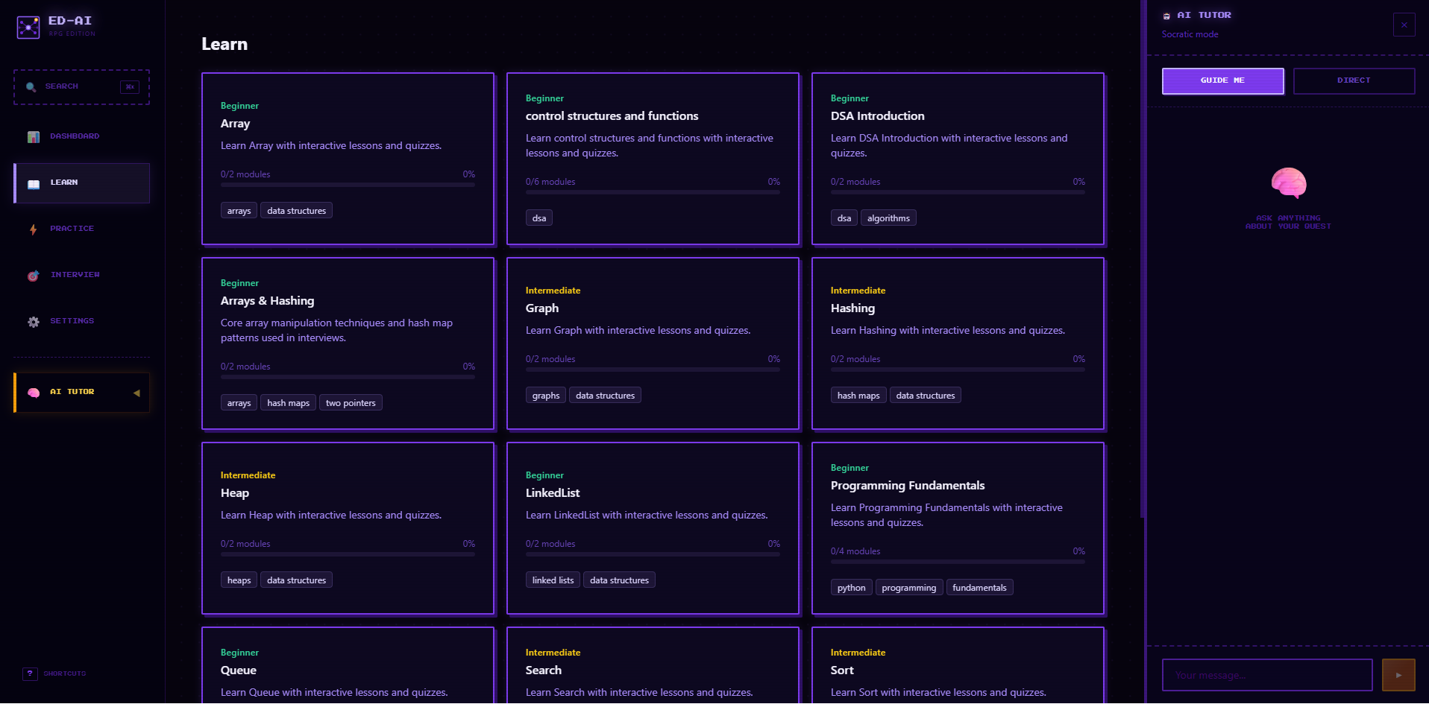The width and height of the screenshot is (1429, 704).
Task: Open the Settings page
Action: [81, 321]
